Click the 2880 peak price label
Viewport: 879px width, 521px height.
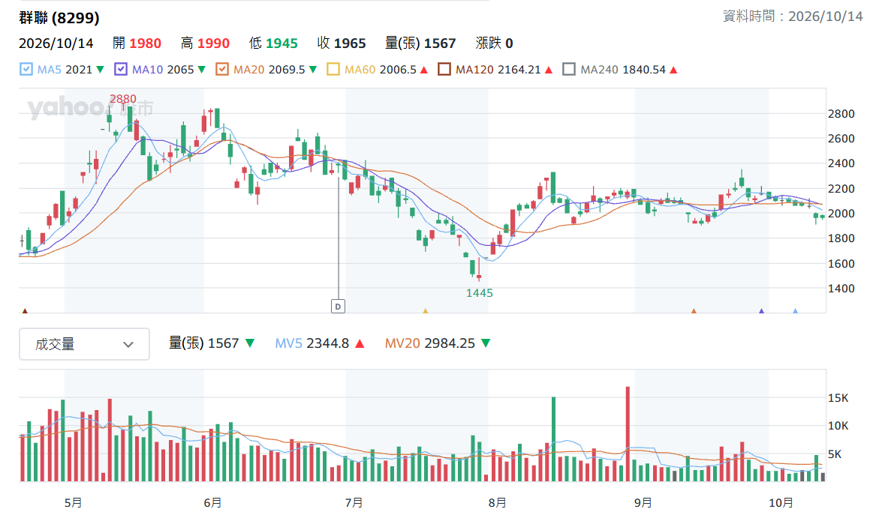pos(123,99)
